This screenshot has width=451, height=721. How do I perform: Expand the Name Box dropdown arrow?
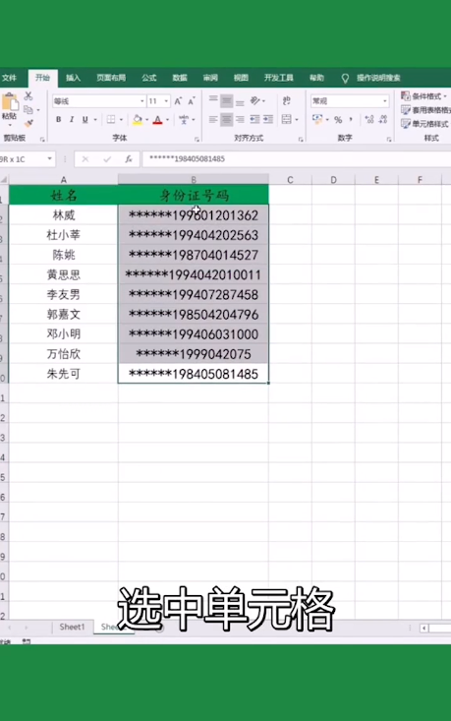click(x=49, y=159)
